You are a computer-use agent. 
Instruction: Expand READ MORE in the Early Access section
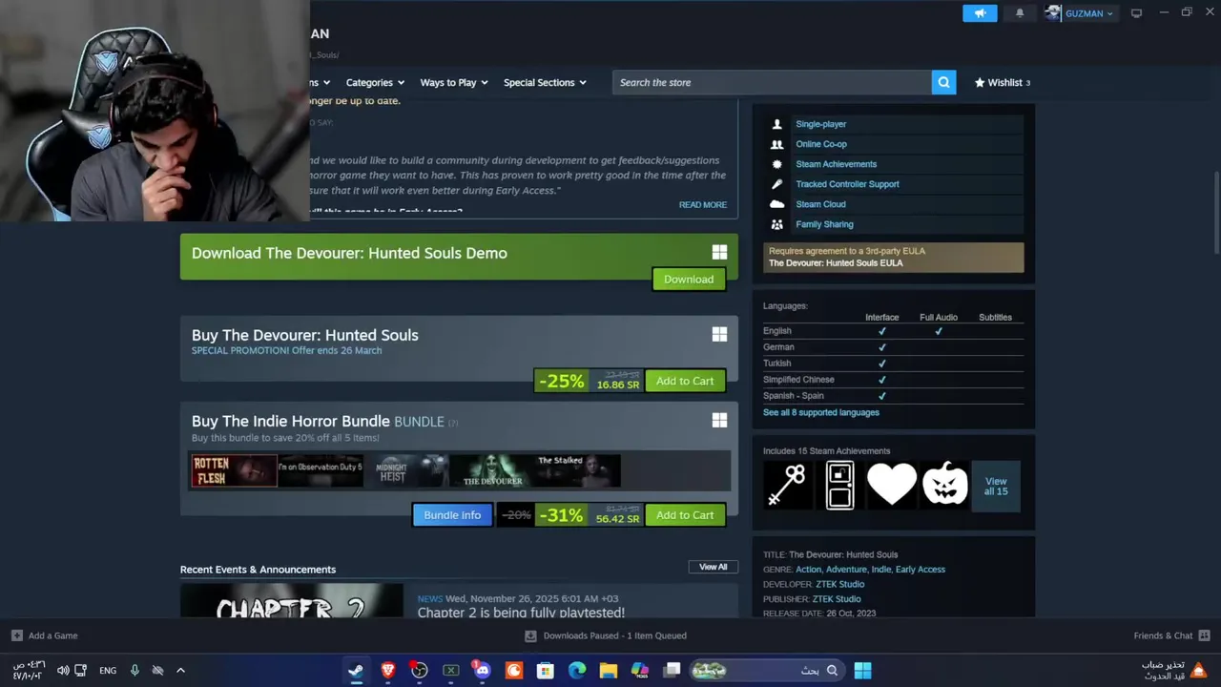click(703, 204)
